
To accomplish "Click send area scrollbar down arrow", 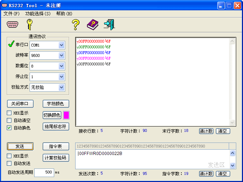I will click(x=232, y=165).
